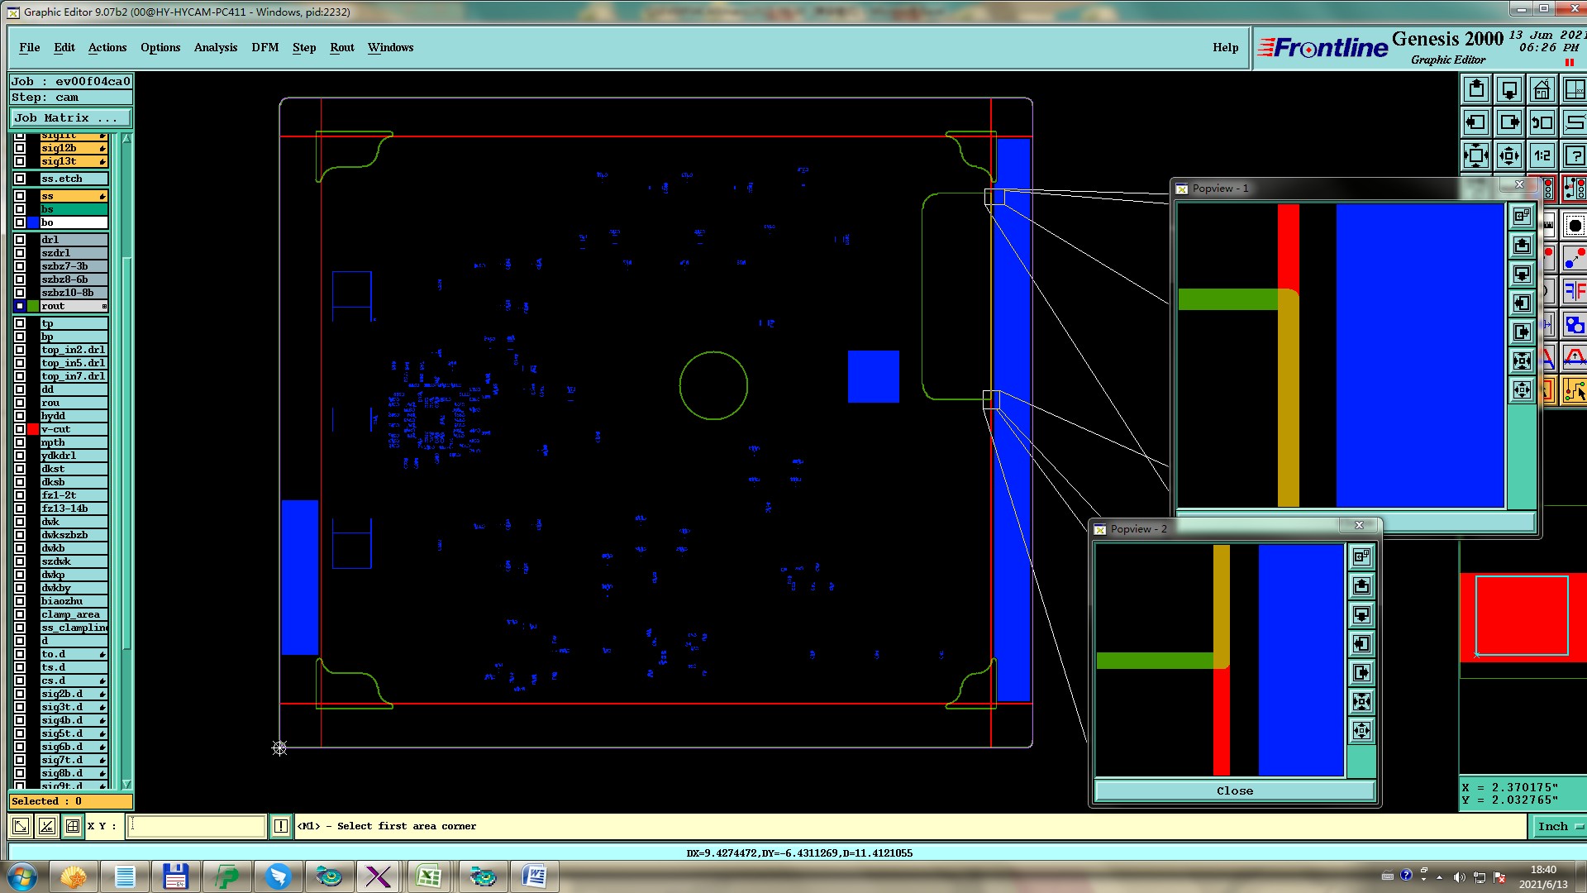Click the help question mark tool icon

coord(1575,155)
